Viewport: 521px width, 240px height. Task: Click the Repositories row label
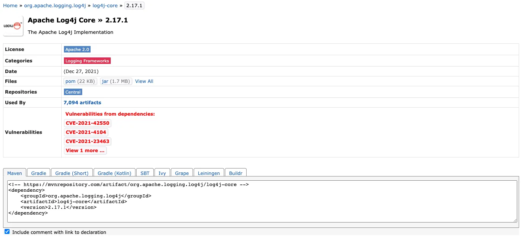(21, 92)
